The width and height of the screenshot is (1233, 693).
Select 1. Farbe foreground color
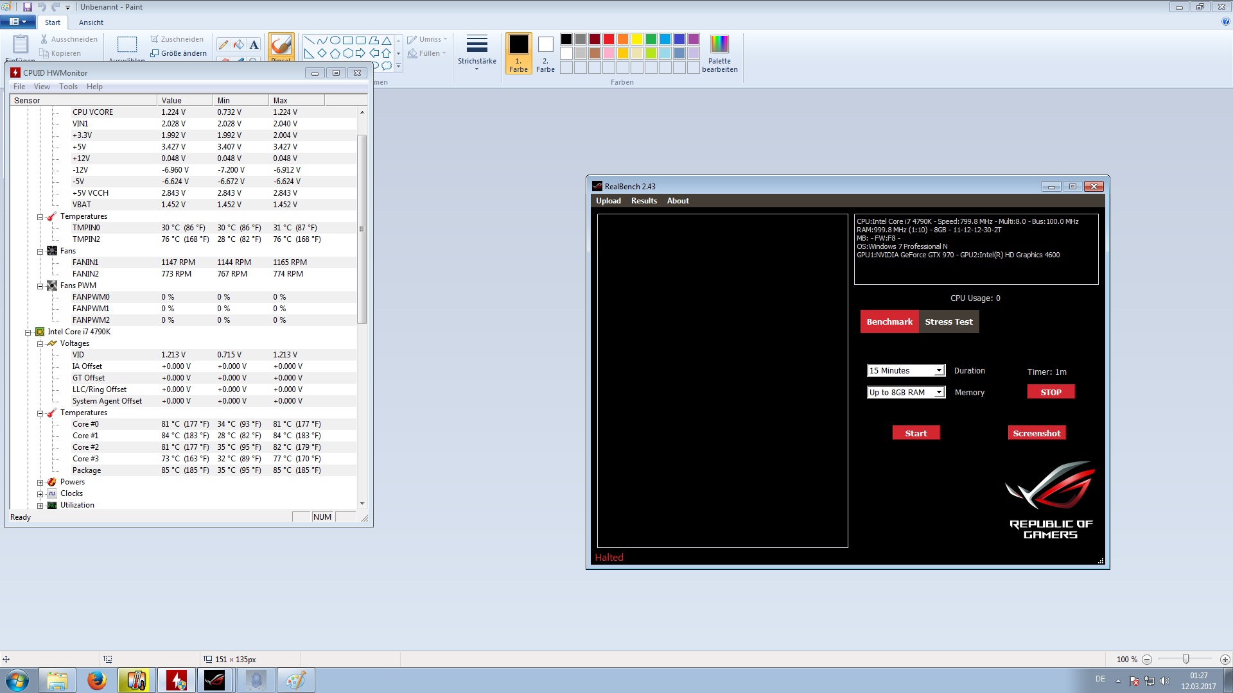click(518, 54)
